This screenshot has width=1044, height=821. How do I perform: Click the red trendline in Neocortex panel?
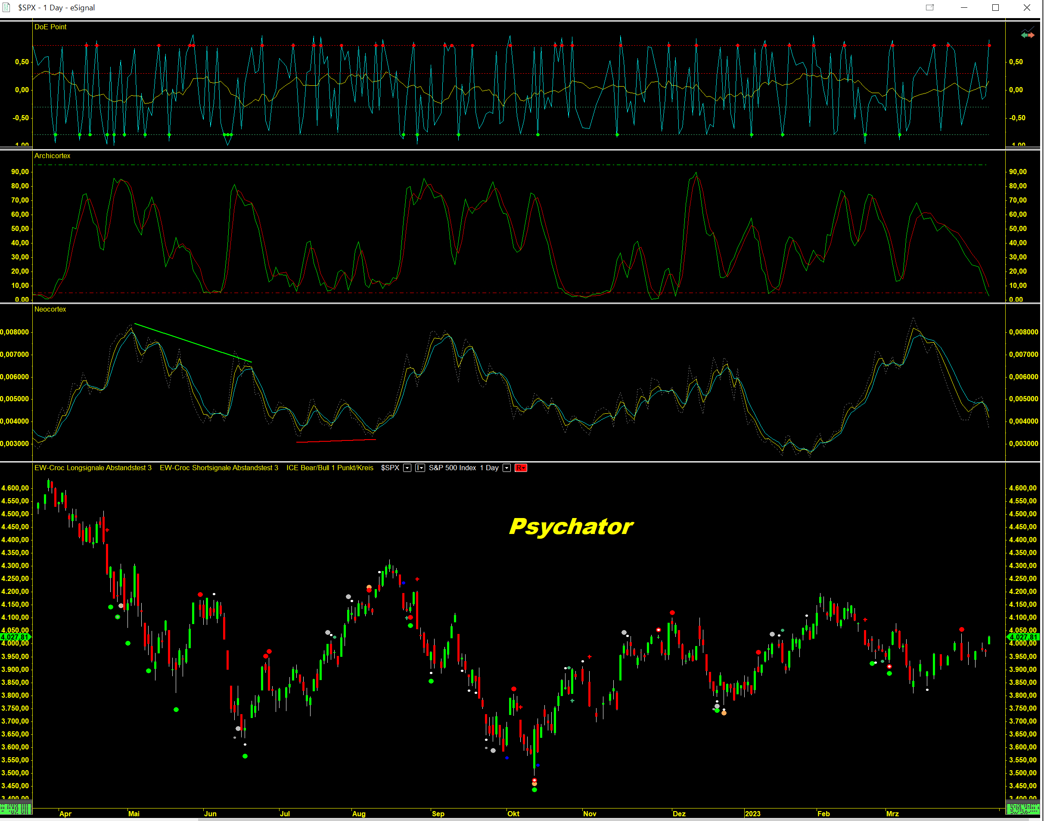pyautogui.click(x=336, y=440)
